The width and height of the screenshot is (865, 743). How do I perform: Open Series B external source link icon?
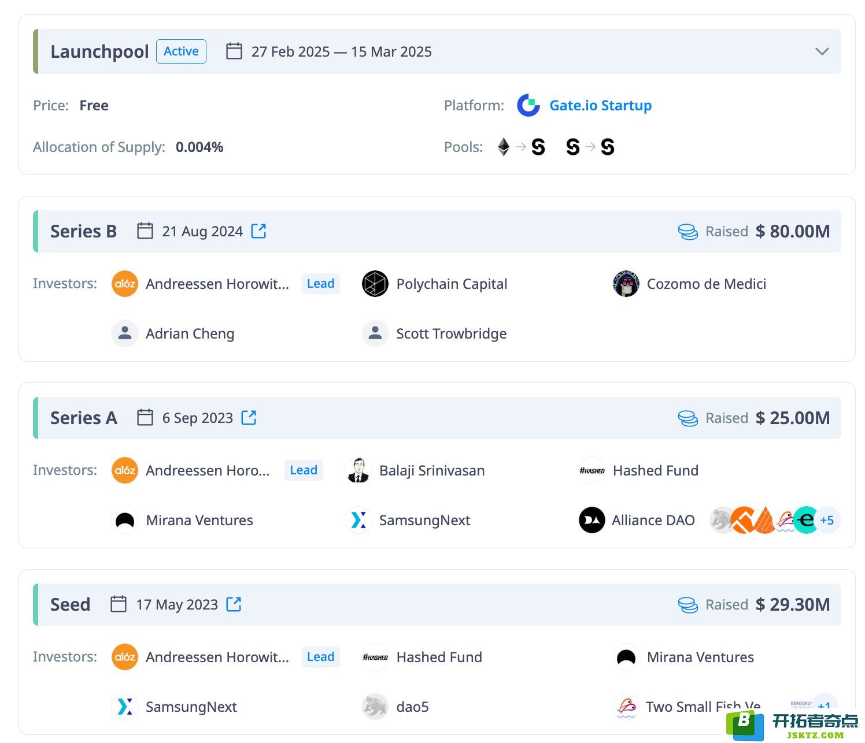[258, 231]
